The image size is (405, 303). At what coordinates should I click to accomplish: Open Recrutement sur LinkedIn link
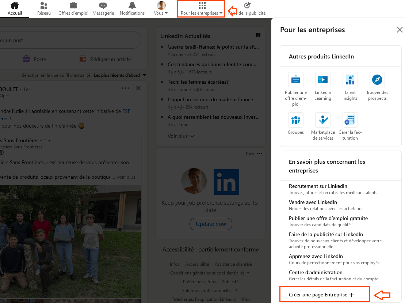318,186
